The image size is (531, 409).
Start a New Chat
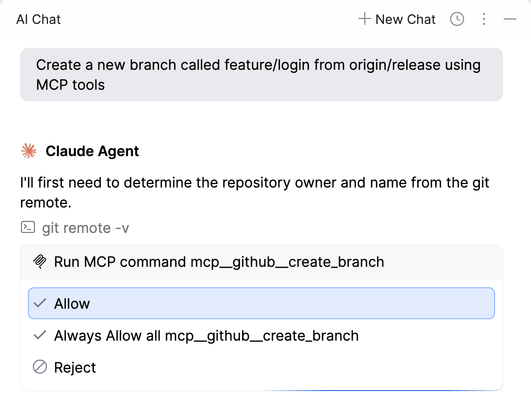click(397, 19)
